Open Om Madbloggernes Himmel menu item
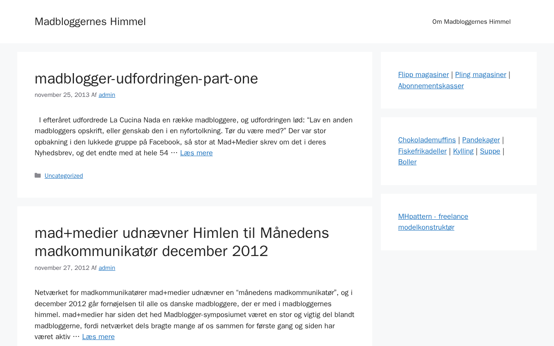554x346 pixels. tap(471, 22)
